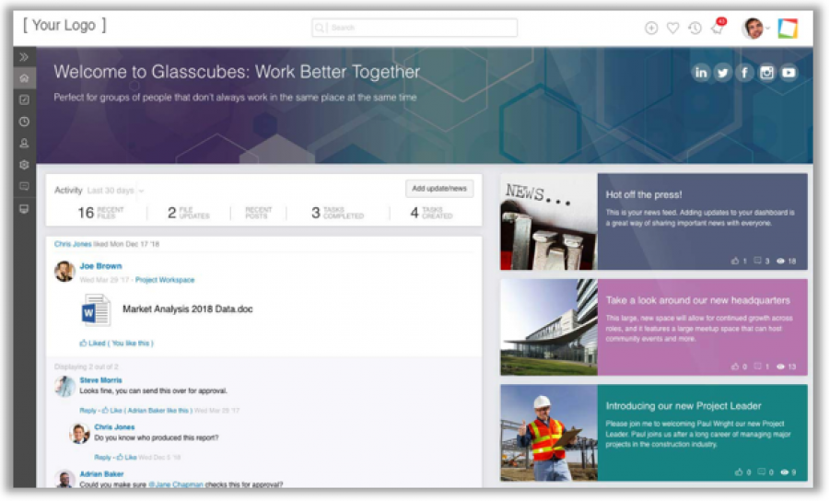The image size is (829, 501).
Task: Open the Home icon in sidebar
Action: click(24, 78)
